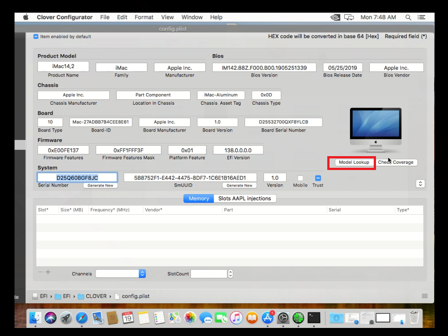Image resolution: width=448 pixels, height=336 pixels.
Task: Open the Mail stamp icon in dock
Action: point(97,318)
